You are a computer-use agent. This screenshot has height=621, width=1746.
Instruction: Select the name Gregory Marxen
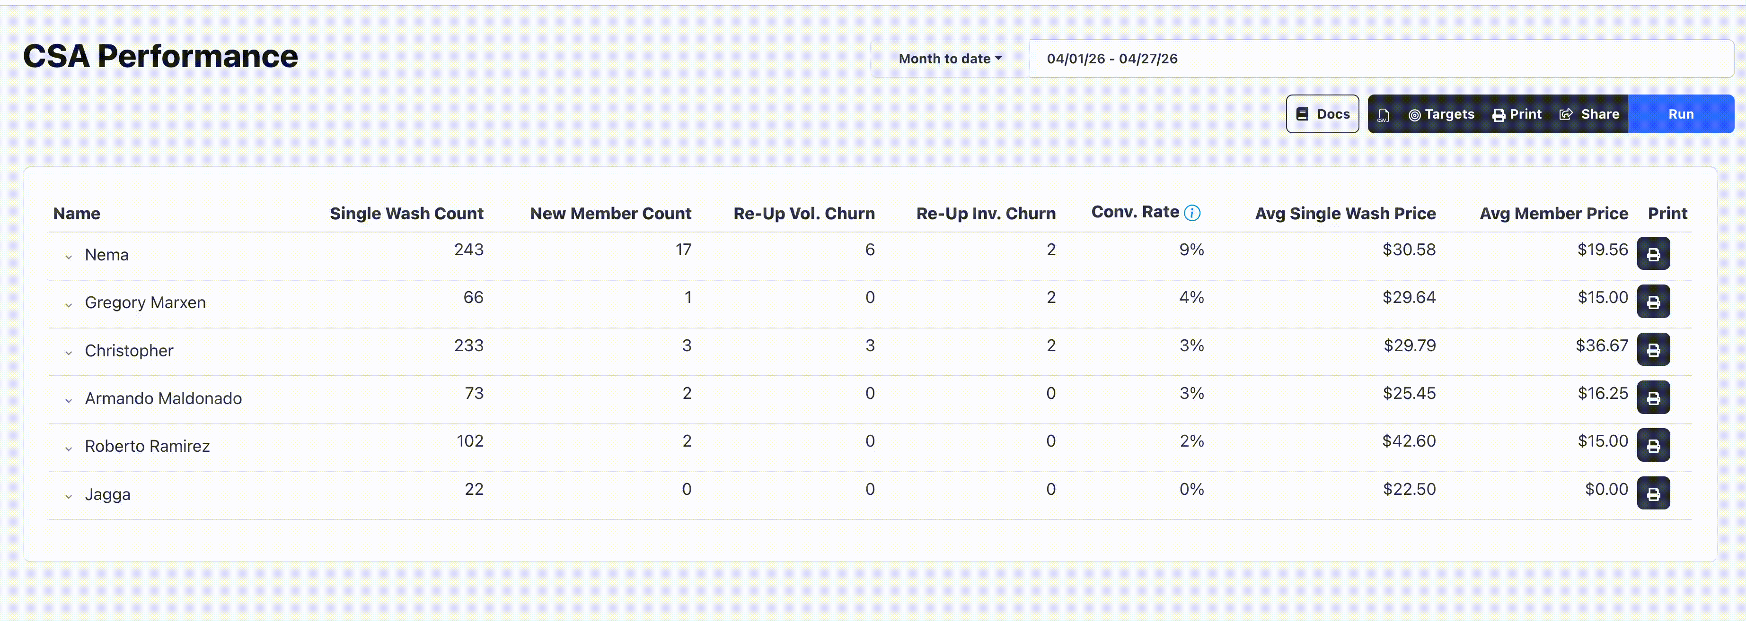[x=145, y=303]
